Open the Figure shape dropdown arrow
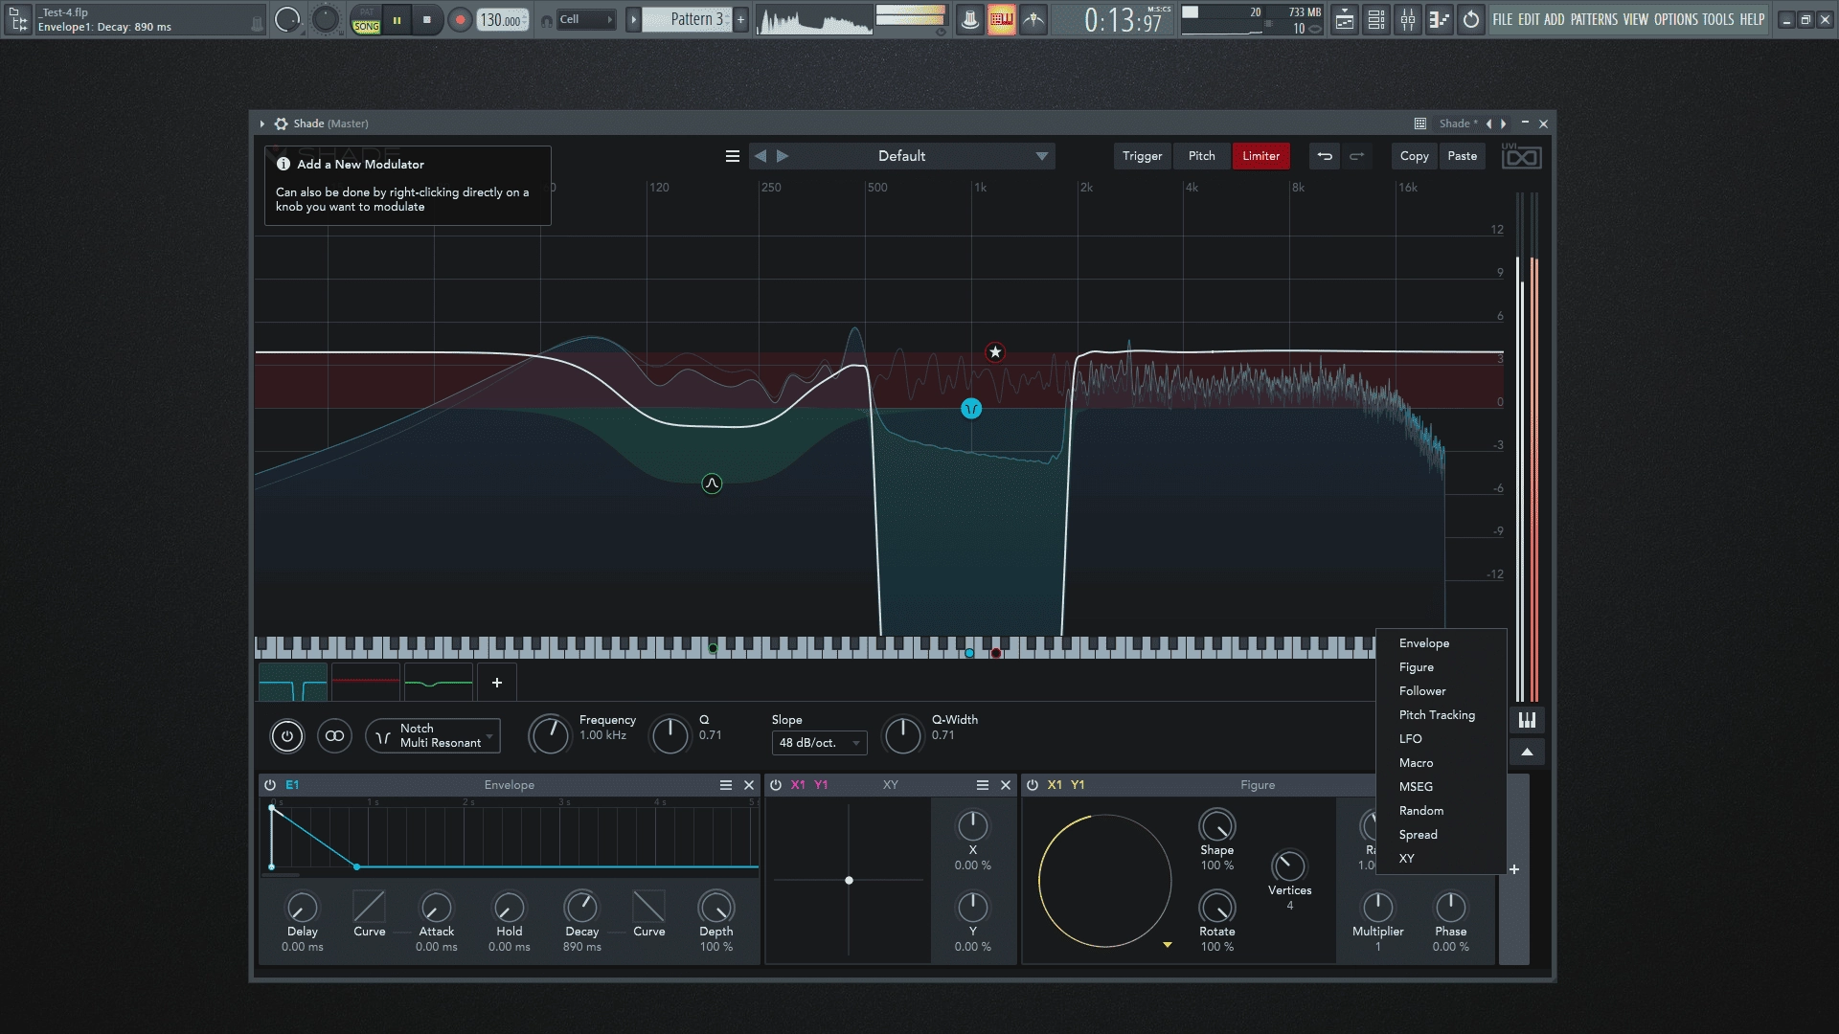Image resolution: width=1839 pixels, height=1034 pixels. click(x=1168, y=945)
